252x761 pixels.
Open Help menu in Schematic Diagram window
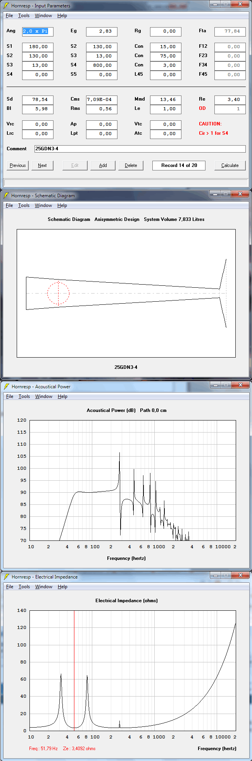[62, 205]
